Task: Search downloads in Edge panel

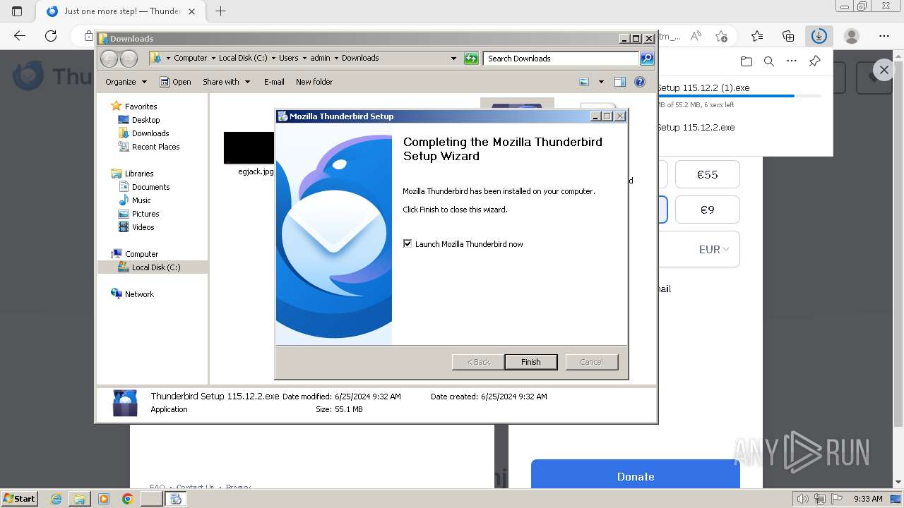Action: 769,61
